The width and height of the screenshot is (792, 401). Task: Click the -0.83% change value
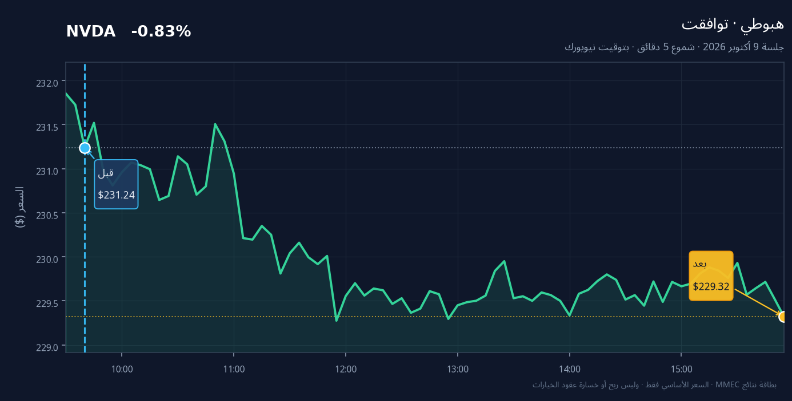click(161, 32)
